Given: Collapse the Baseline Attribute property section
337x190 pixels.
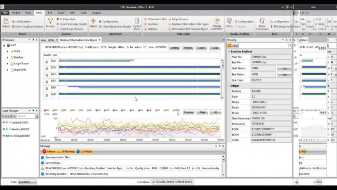Looking at the screenshot, I should tap(229, 51).
